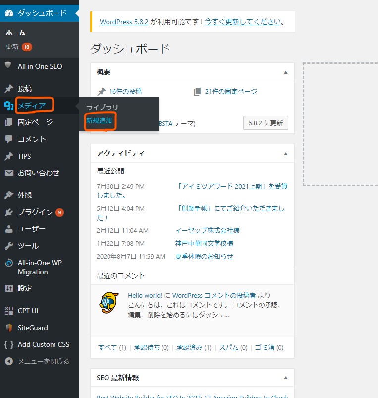Open the 21件の固定ページ link
378x398 pixels.
point(231,91)
